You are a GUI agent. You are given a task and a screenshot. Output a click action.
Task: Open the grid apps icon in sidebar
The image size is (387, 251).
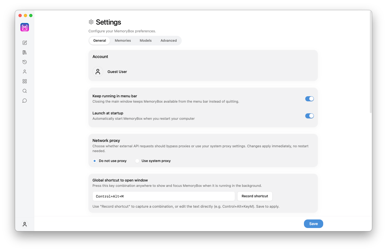pyautogui.click(x=25, y=81)
